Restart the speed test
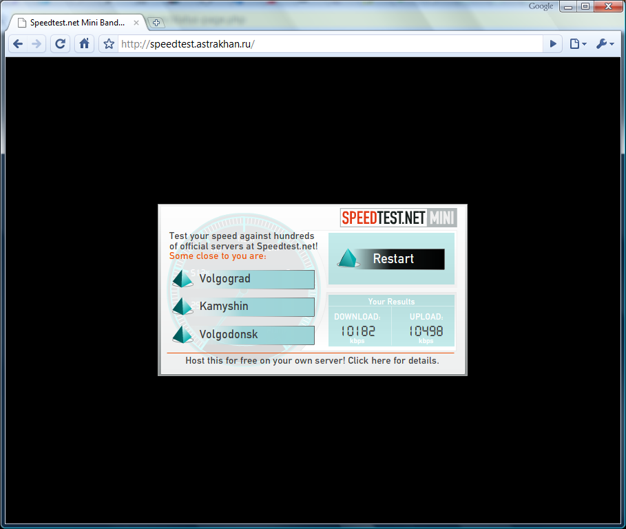 coord(391,259)
